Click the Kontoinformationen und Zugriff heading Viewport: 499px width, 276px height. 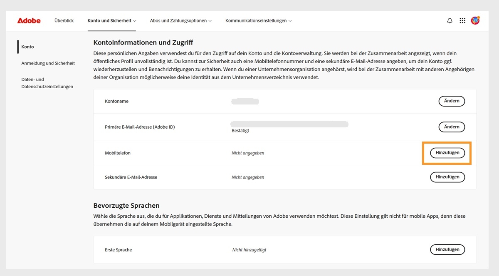pyautogui.click(x=143, y=42)
